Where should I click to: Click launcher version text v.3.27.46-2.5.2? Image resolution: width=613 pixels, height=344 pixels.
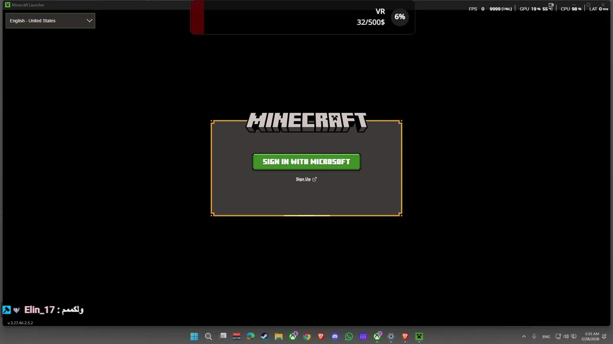[x=20, y=323]
